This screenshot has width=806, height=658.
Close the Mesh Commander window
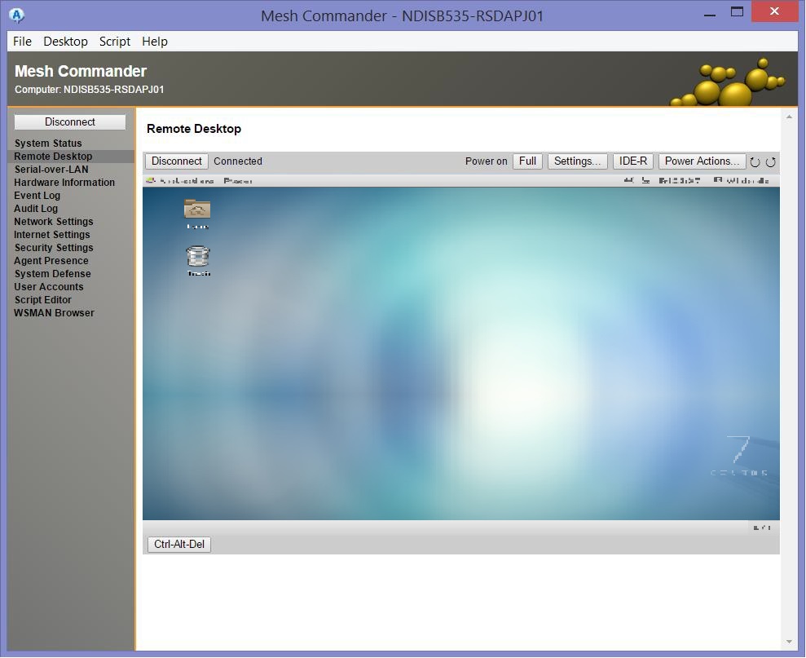[x=775, y=11]
